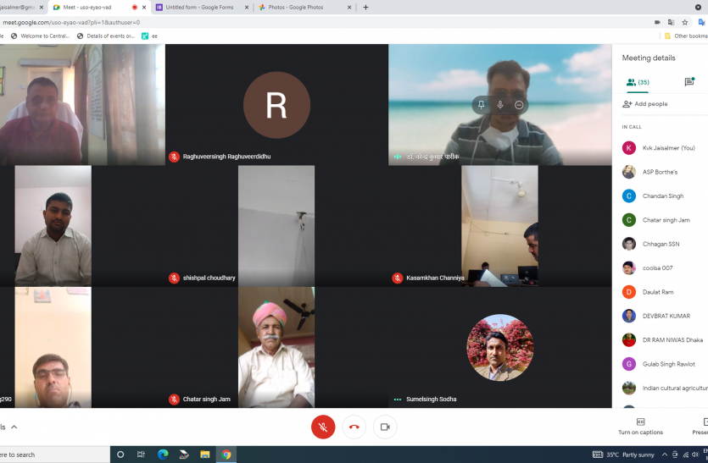Open the Welcome to Central bookmark
708x463 pixels.
click(40, 36)
